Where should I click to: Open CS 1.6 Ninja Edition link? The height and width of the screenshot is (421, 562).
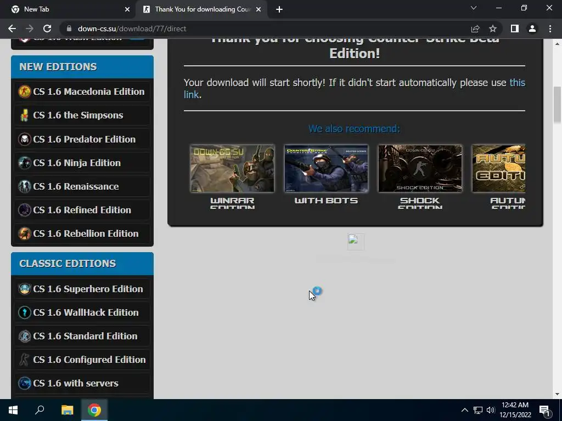coord(77,162)
